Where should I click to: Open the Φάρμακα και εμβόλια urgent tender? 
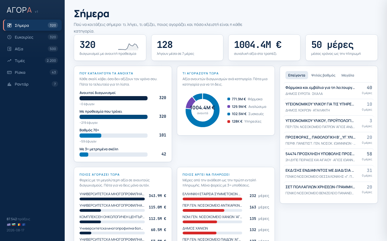[329, 91]
